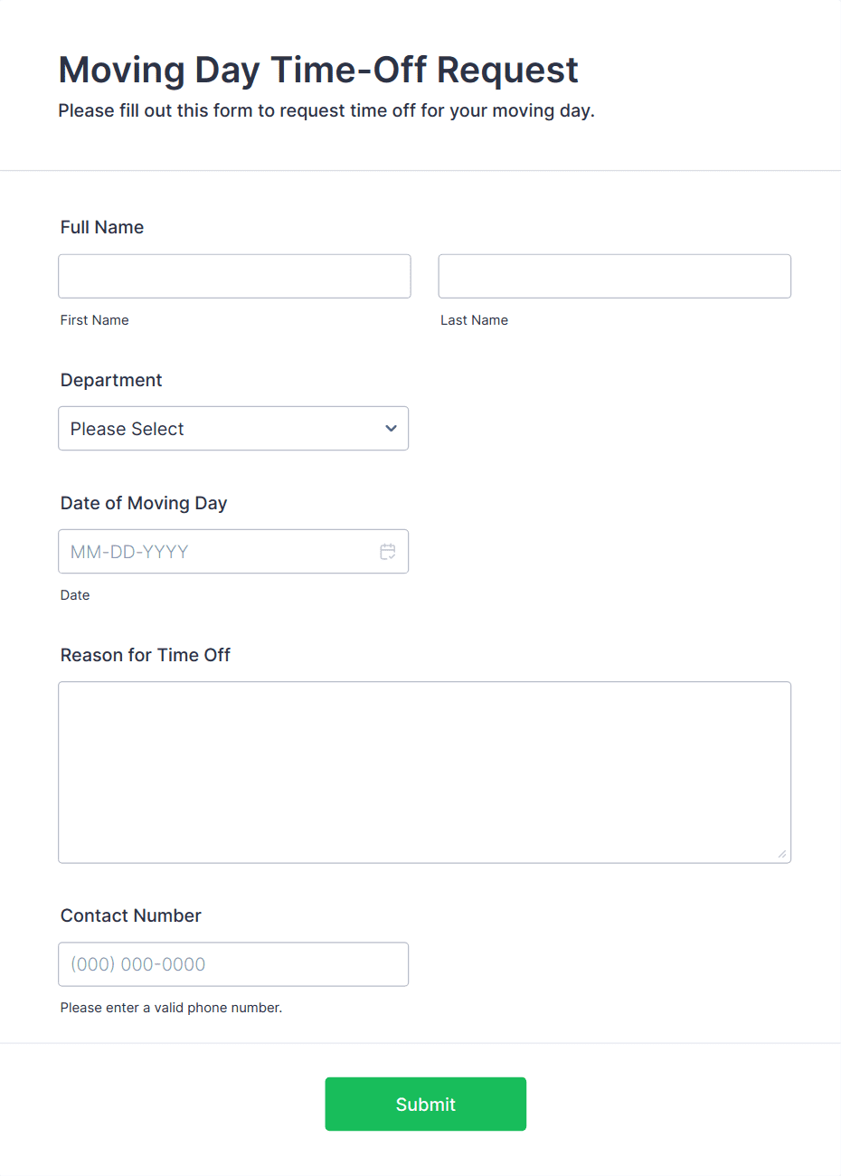Click the 'Please enter a valid phone number' hint
Viewport: 841px width, 1176px height.
(171, 1008)
